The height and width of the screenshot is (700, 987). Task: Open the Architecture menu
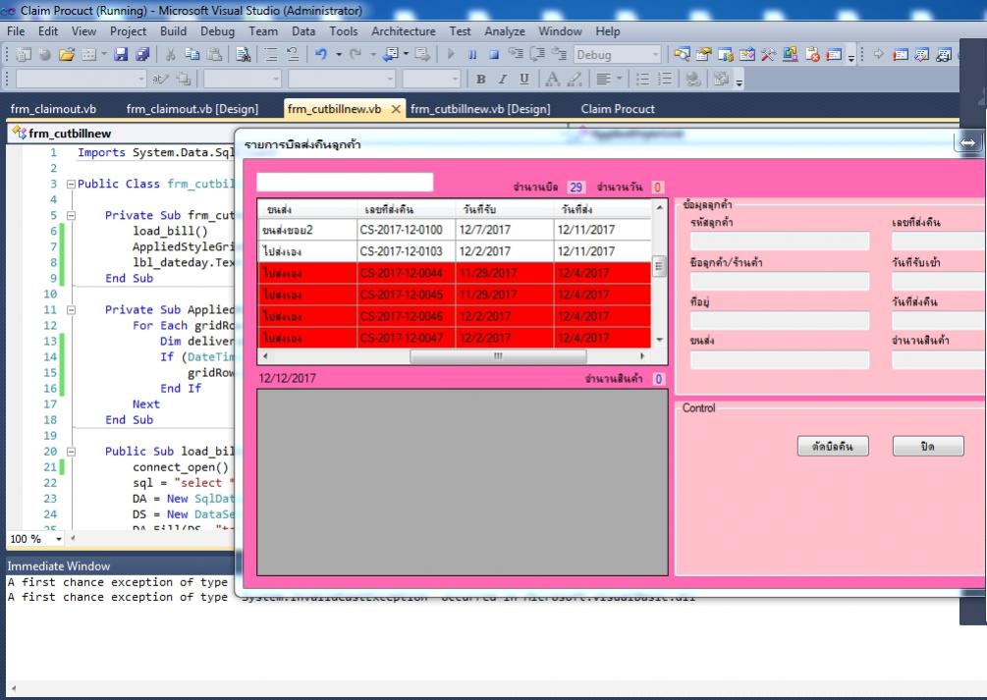[403, 30]
